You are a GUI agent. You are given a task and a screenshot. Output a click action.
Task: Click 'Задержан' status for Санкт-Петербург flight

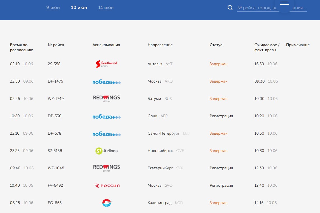(x=219, y=133)
